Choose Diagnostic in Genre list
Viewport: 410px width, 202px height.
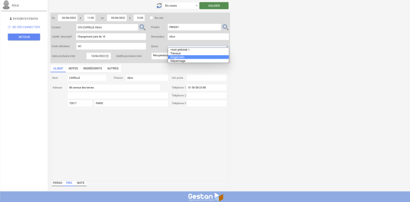point(198,57)
